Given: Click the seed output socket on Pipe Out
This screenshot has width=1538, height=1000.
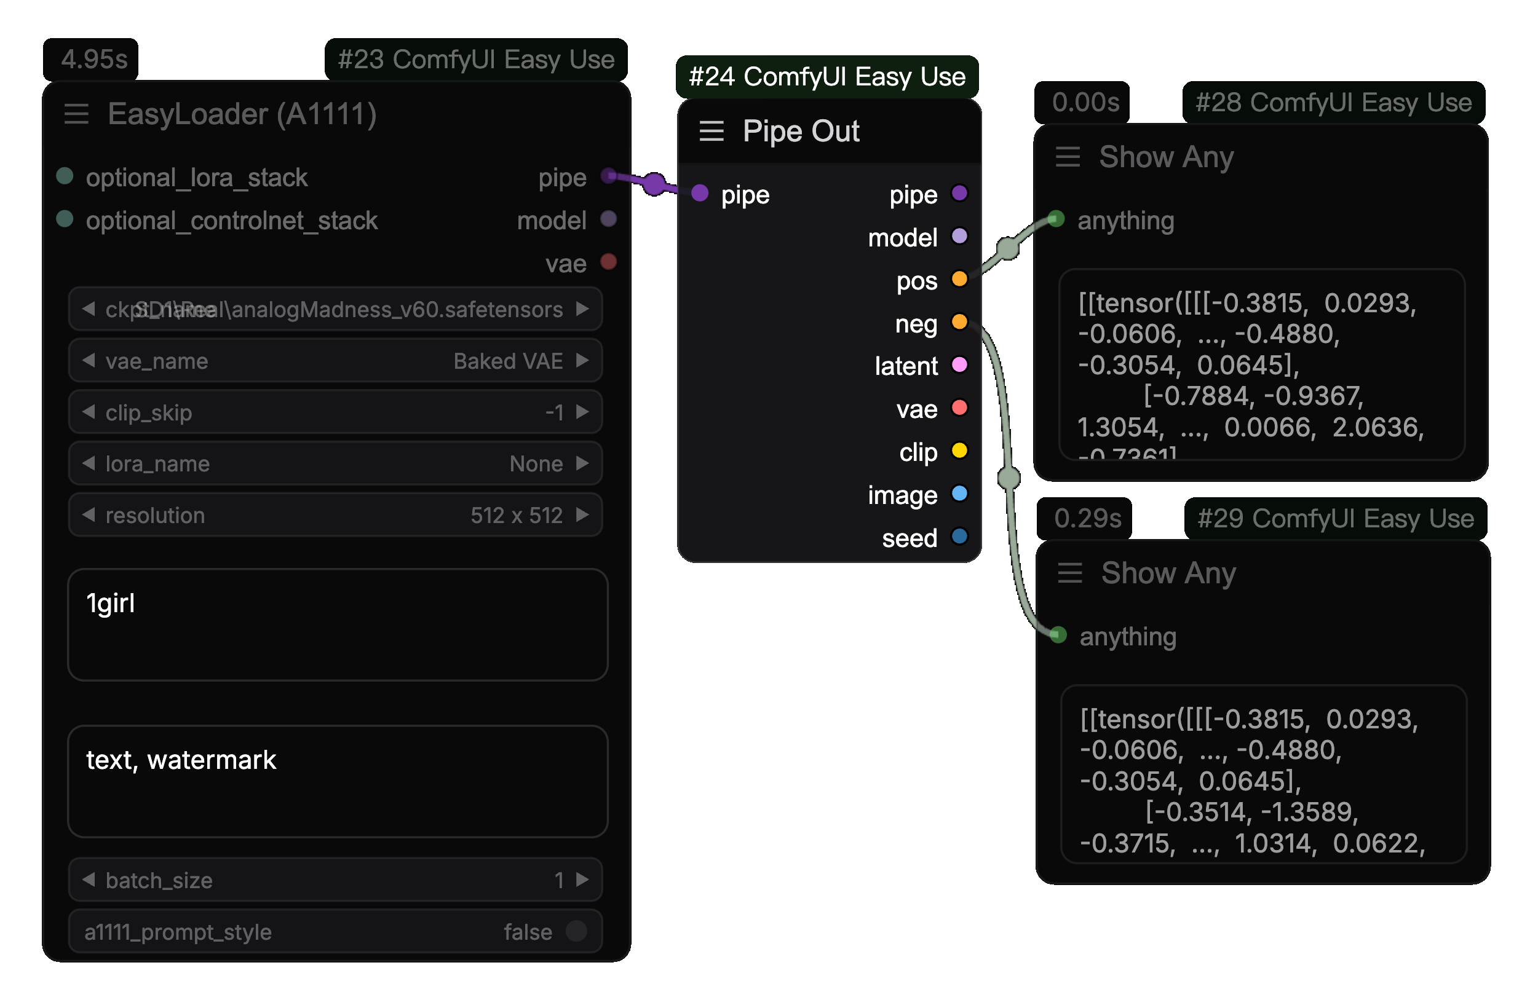Looking at the screenshot, I should [959, 537].
